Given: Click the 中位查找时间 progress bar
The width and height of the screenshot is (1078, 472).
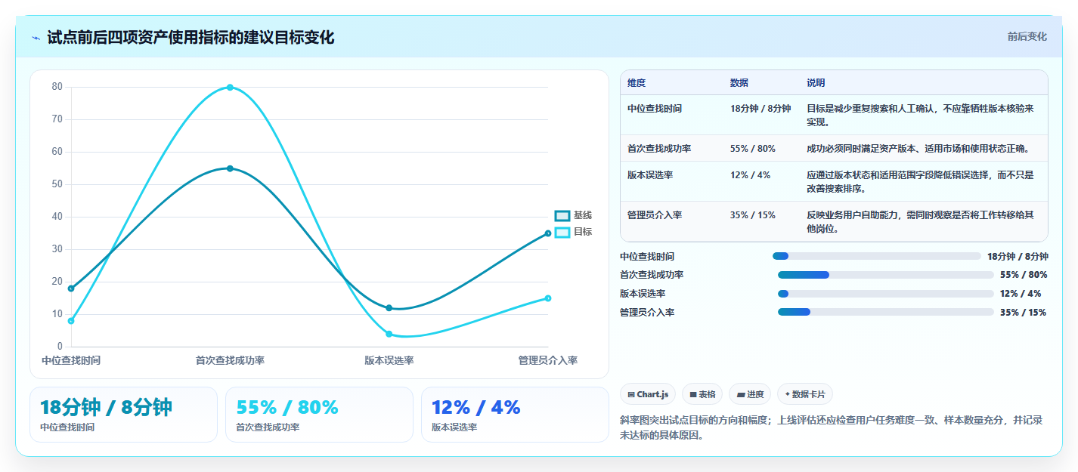Looking at the screenshot, I should click(876, 256).
